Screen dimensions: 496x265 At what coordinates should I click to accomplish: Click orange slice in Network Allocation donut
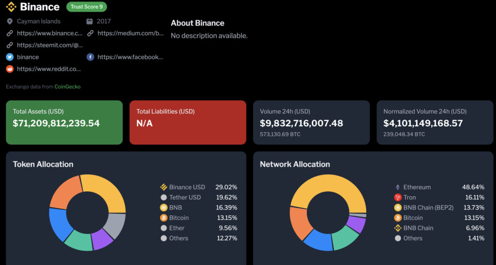click(x=299, y=223)
